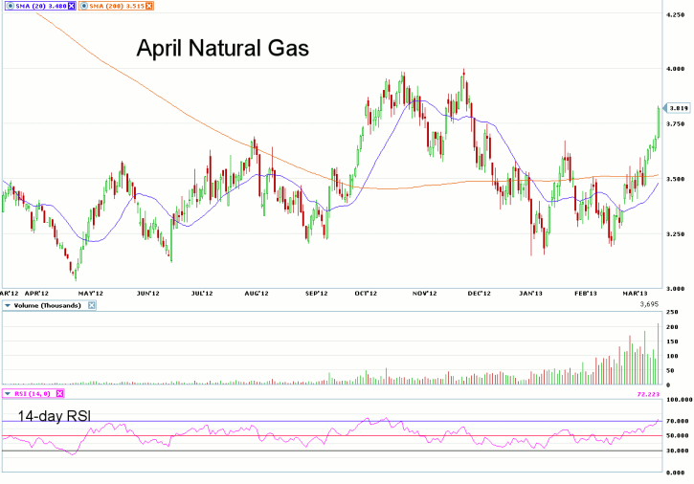This screenshot has width=694, height=484.
Task: Click the JAN'13 date axis marker
Action: click(x=527, y=294)
